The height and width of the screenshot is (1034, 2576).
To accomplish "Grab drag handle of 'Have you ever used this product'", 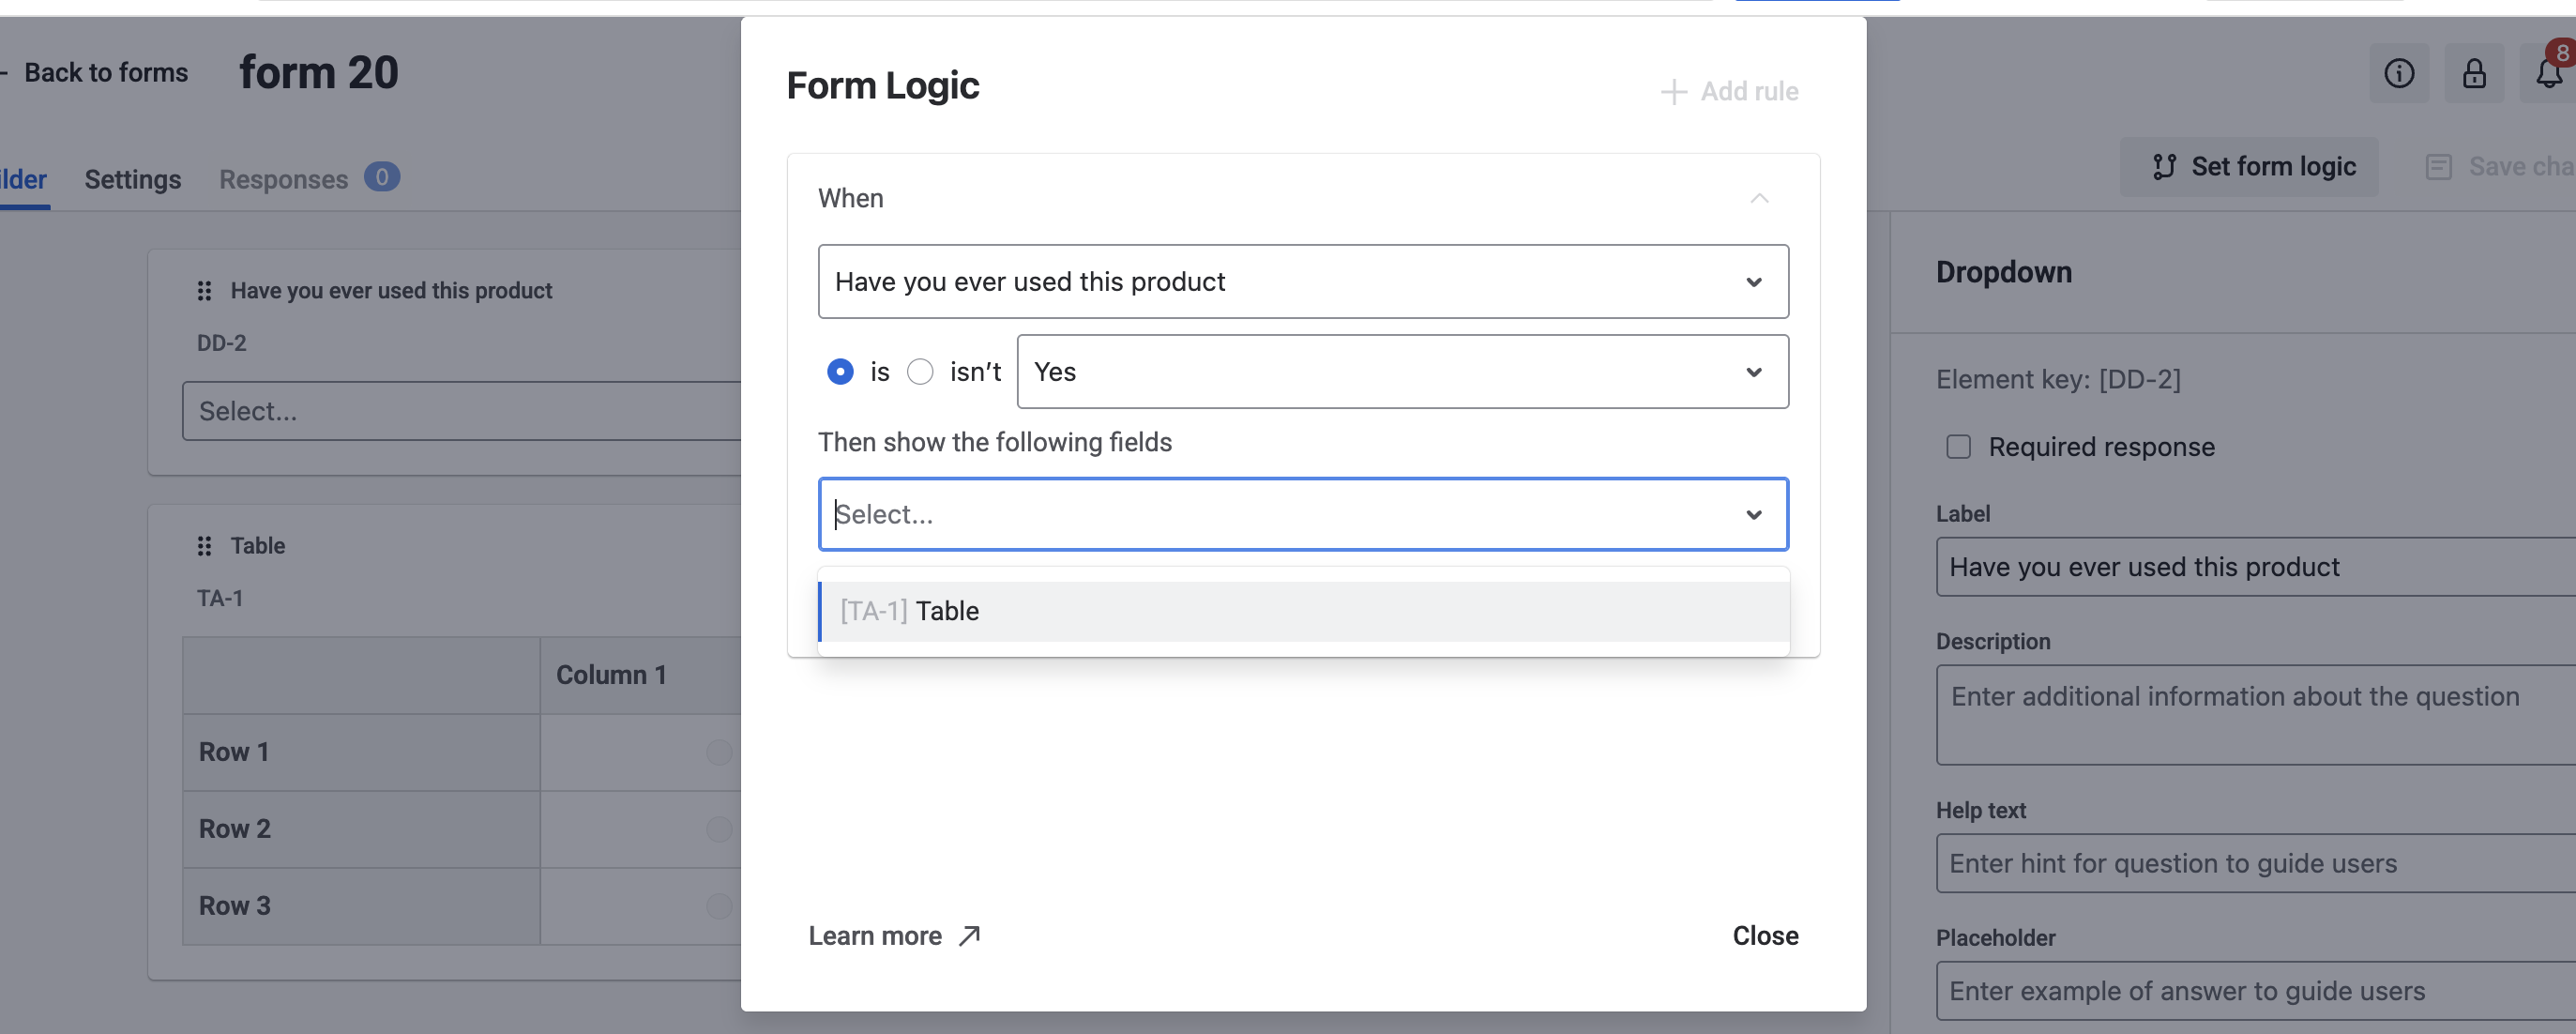I will 205,291.
